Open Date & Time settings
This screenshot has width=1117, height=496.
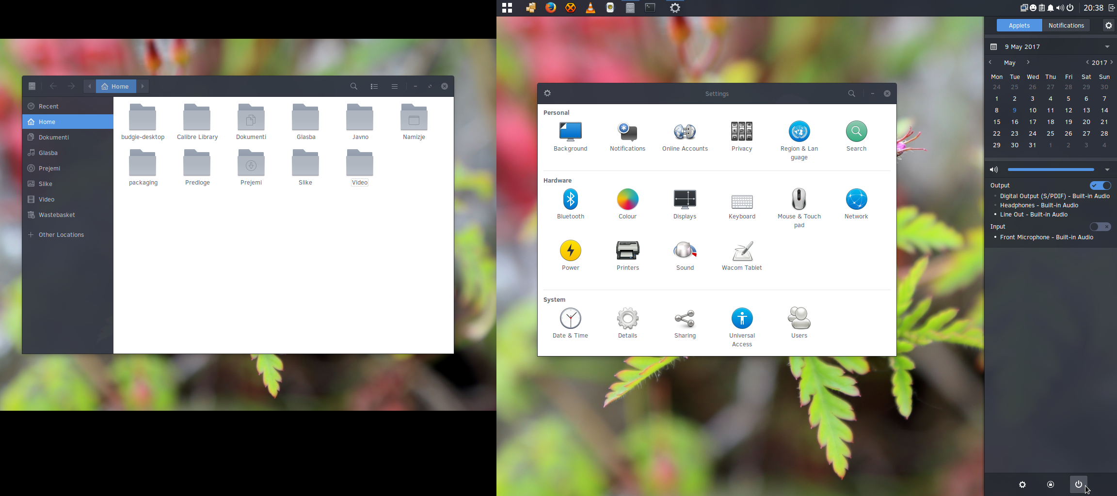[x=570, y=324]
